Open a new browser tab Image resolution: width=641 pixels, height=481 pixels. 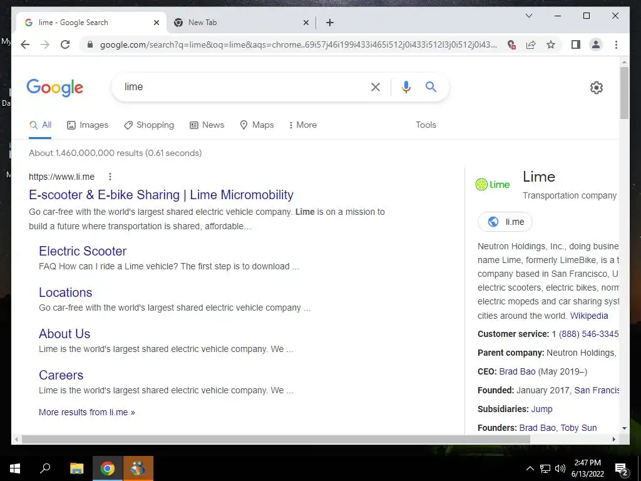point(330,23)
